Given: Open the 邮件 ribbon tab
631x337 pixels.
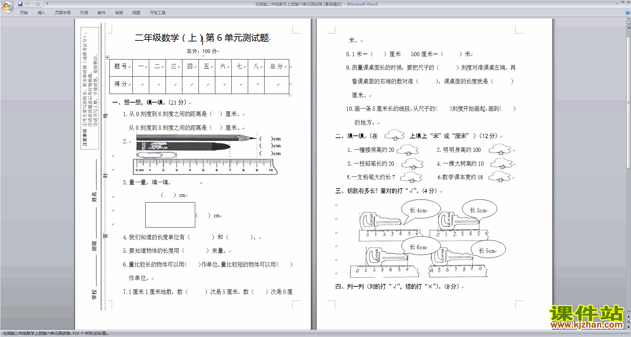Looking at the screenshot, I should click(102, 13).
